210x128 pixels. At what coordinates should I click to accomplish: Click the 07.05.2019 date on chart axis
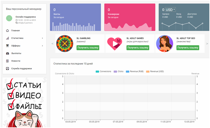[118, 122]
